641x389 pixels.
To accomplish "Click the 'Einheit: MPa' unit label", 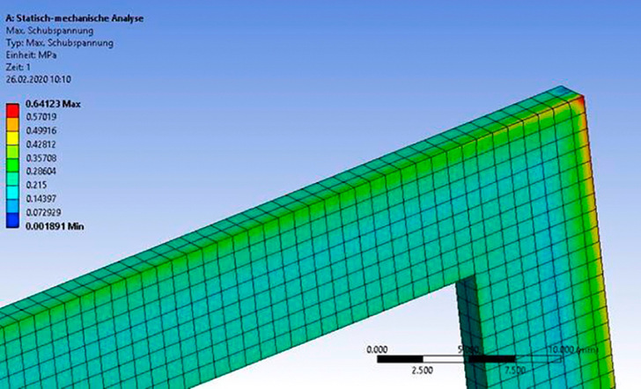I will coord(32,55).
